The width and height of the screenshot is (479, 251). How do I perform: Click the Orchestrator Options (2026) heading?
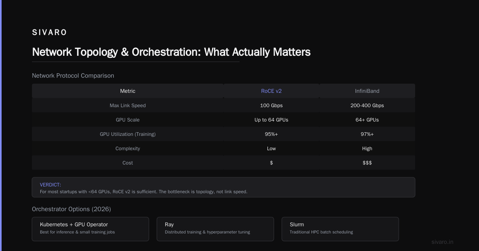(x=71, y=209)
